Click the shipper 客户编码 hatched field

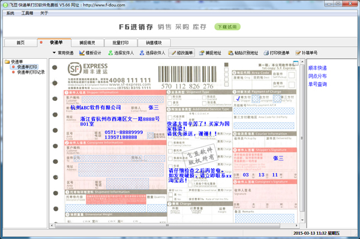pyautogui.click(x=122, y=100)
